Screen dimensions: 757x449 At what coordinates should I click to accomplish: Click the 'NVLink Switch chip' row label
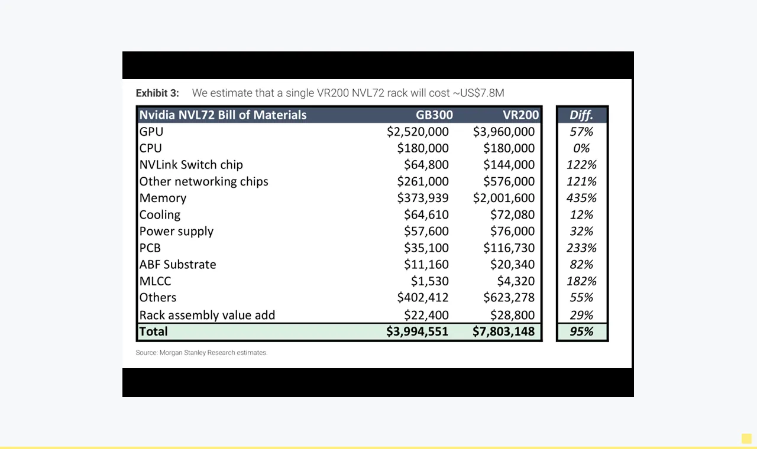[191, 165]
